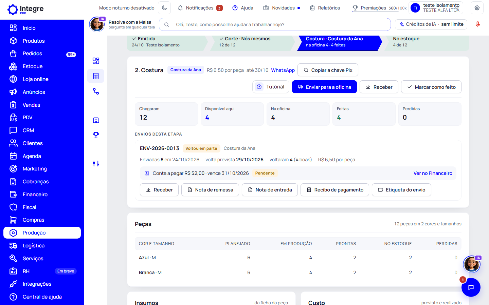
Task: Open the route flow icon in the narrow sidebar
Action: pyautogui.click(x=96, y=91)
